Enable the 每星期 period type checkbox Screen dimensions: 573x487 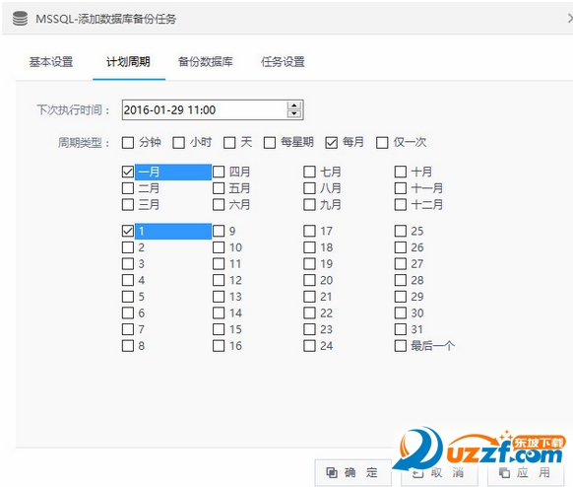(270, 142)
